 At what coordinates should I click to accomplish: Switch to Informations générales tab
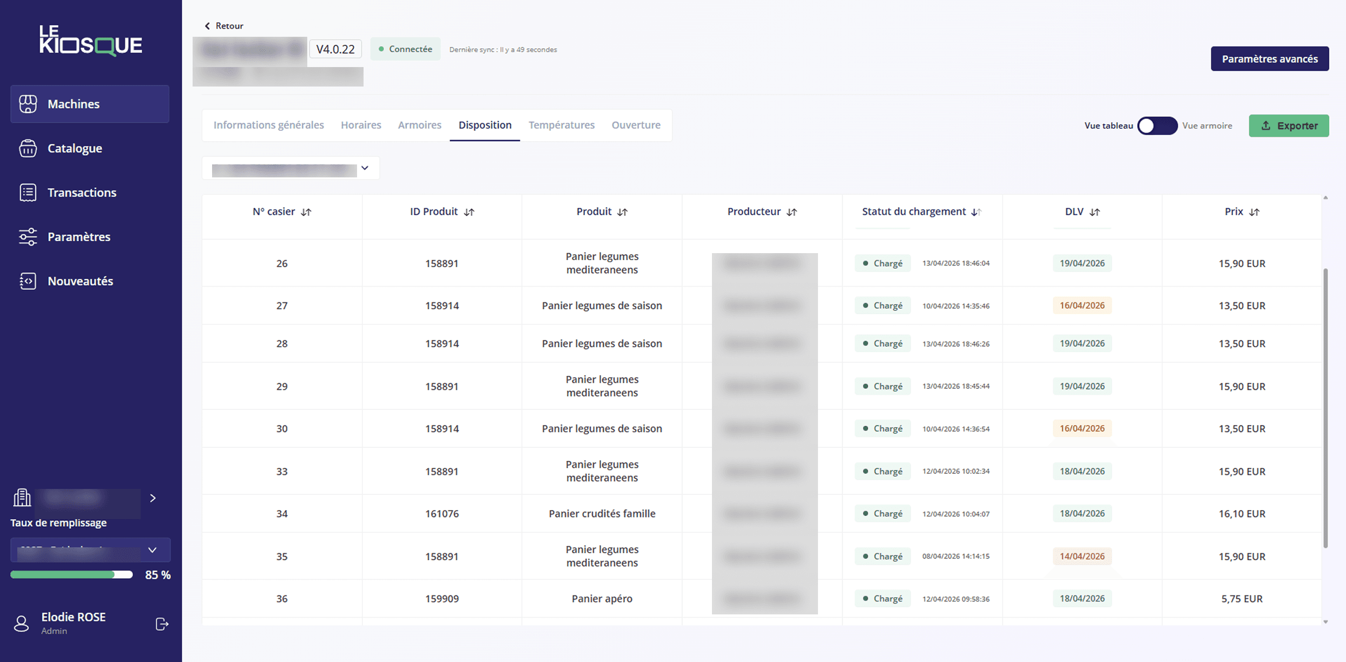coord(268,125)
